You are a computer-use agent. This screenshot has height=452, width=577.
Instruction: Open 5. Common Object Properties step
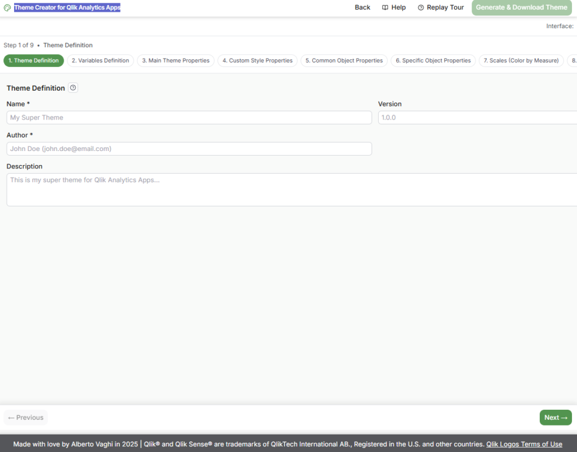pos(344,61)
